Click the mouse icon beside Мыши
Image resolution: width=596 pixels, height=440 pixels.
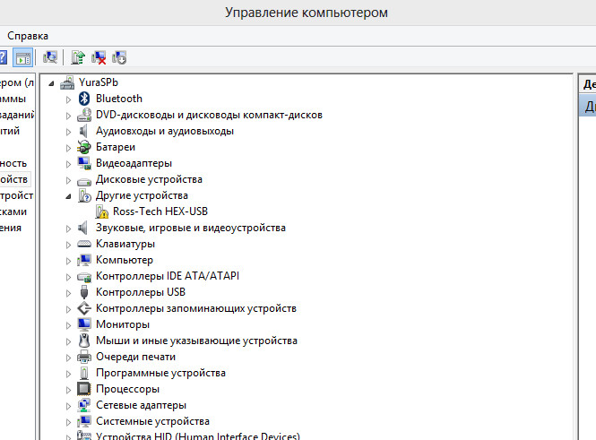click(84, 341)
